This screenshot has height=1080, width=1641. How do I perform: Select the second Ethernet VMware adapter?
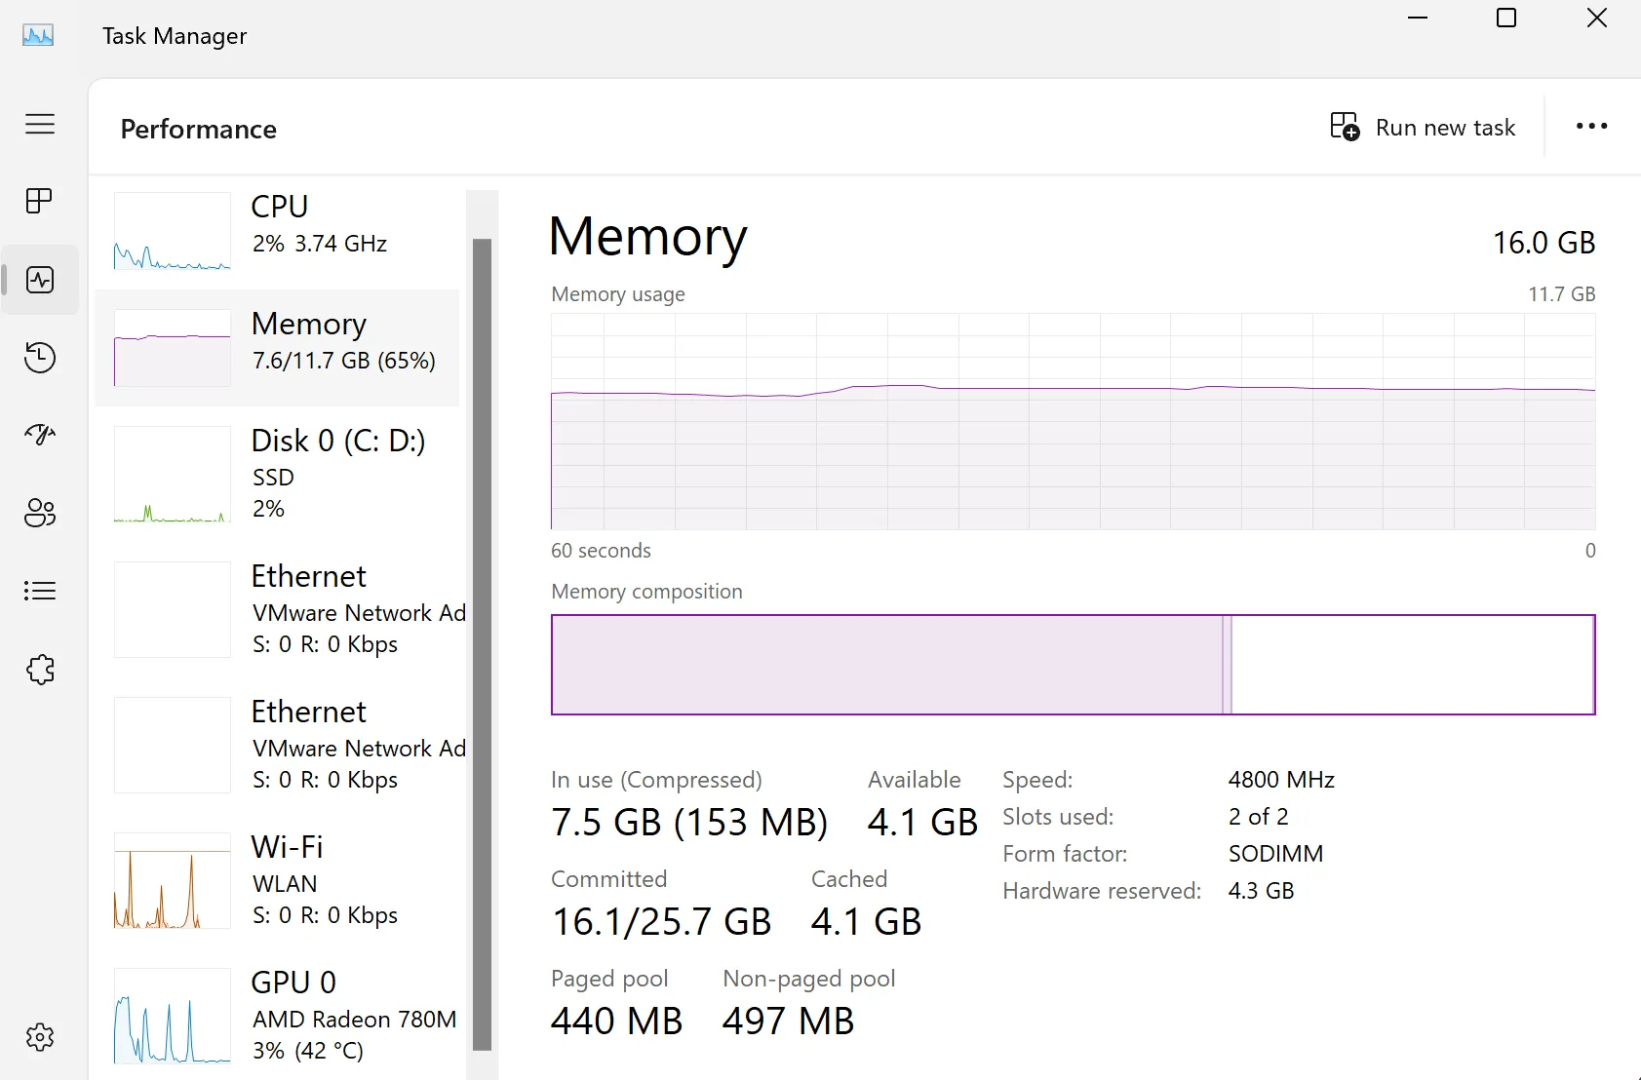278,745
